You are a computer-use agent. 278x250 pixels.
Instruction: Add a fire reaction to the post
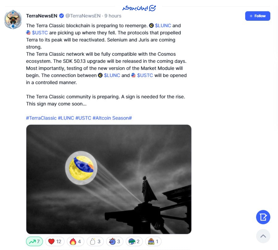pyautogui.click(x=75, y=241)
